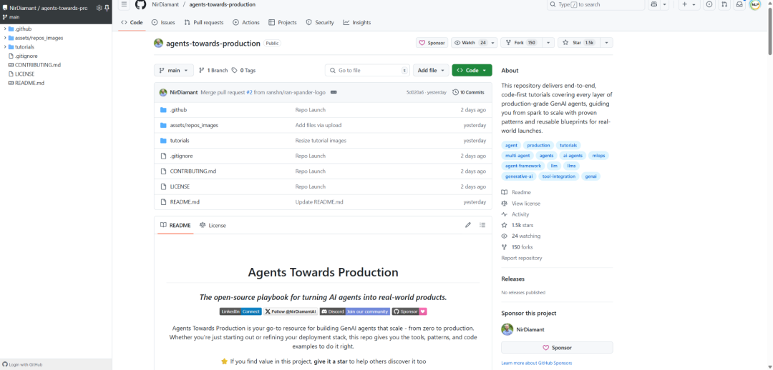This screenshot has width=773, height=370.
Task: Click the edit README pencil icon
Action: click(x=468, y=225)
